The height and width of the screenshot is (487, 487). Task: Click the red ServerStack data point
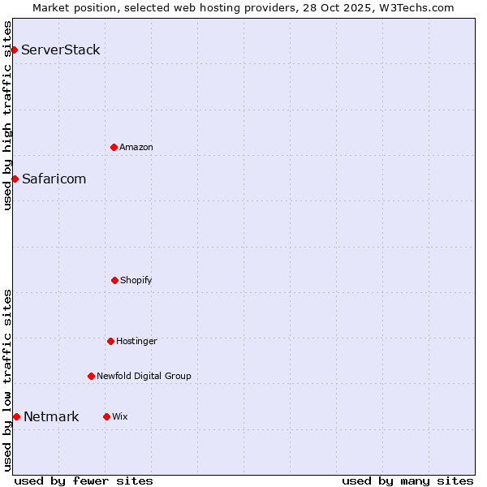coord(14,50)
